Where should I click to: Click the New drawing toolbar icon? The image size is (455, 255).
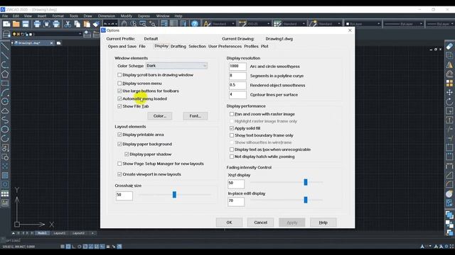coord(6,24)
